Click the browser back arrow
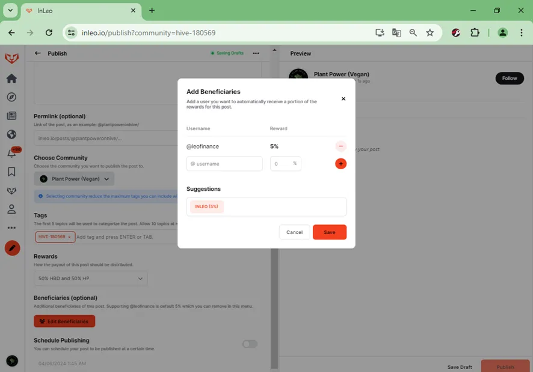This screenshot has width=533, height=372. point(11,33)
